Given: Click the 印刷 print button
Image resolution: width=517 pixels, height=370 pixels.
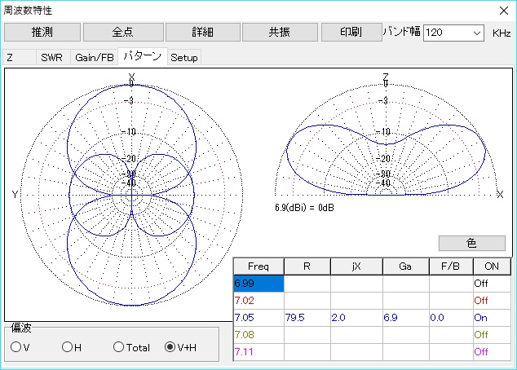Looking at the screenshot, I should pos(351,33).
